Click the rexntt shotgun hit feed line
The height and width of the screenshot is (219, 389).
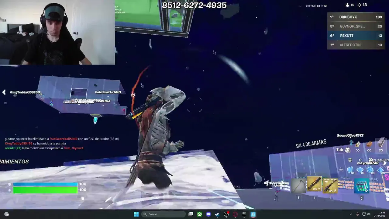click(44, 148)
